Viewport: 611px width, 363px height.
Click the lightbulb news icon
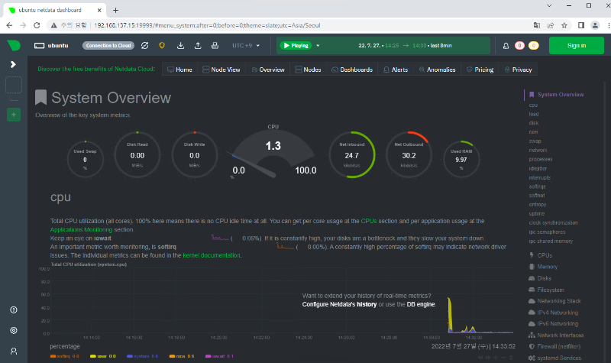coord(162,45)
